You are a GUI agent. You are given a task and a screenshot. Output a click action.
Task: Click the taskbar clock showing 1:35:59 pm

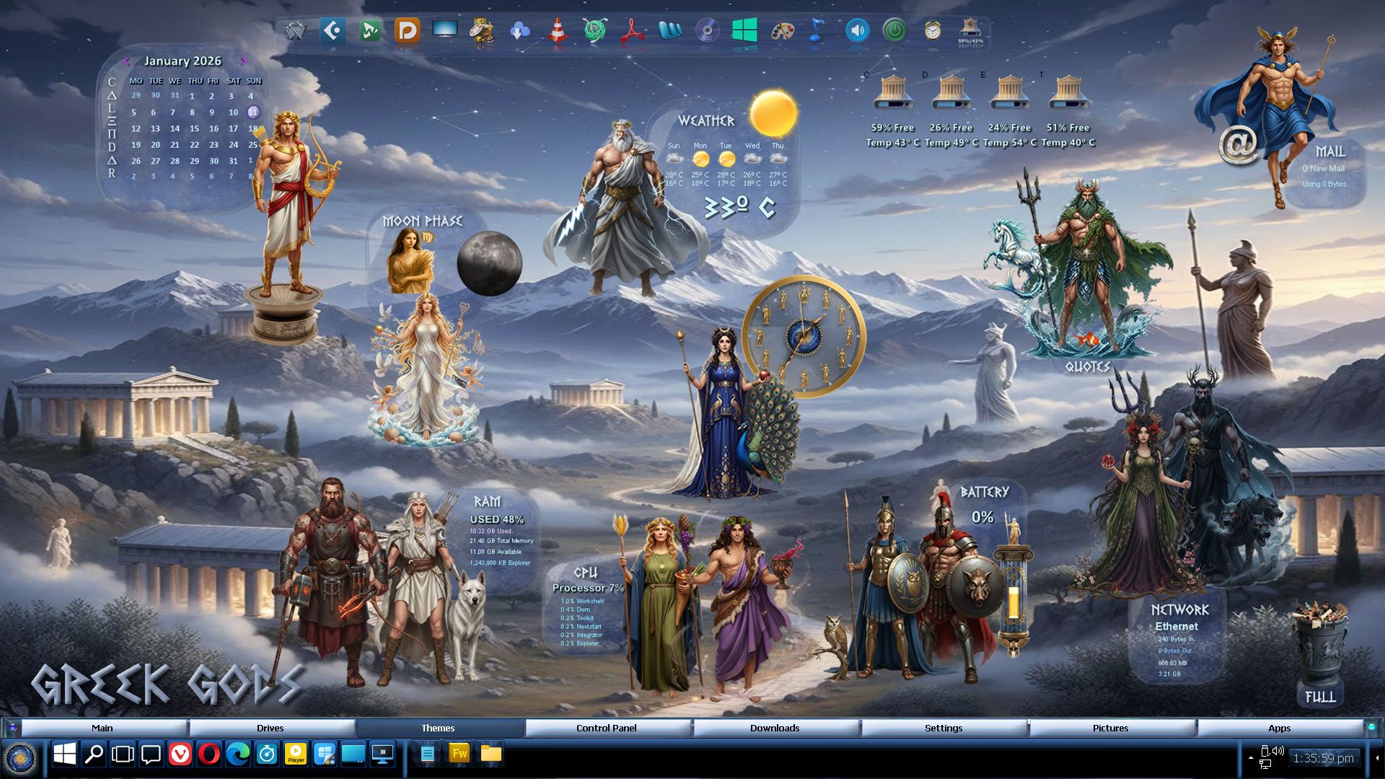pos(1323,758)
